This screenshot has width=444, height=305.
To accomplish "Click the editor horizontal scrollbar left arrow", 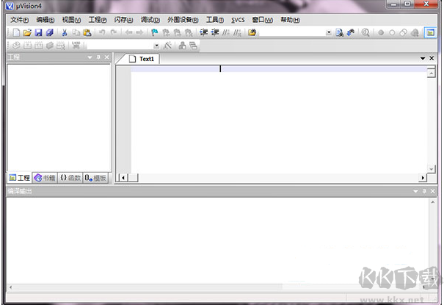I will pyautogui.click(x=123, y=177).
